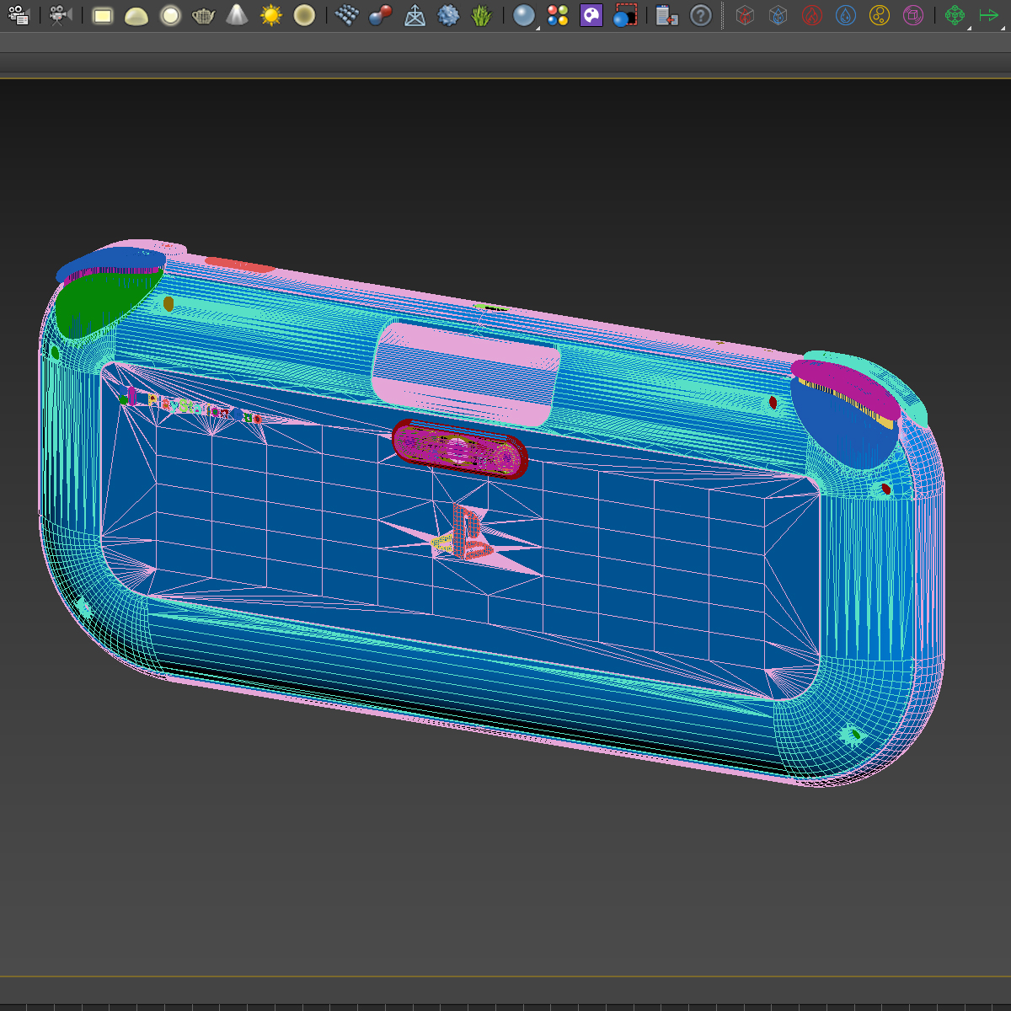Image resolution: width=1011 pixels, height=1011 pixels.
Task: Click the blue sphere grid icon
Action: (x=346, y=15)
